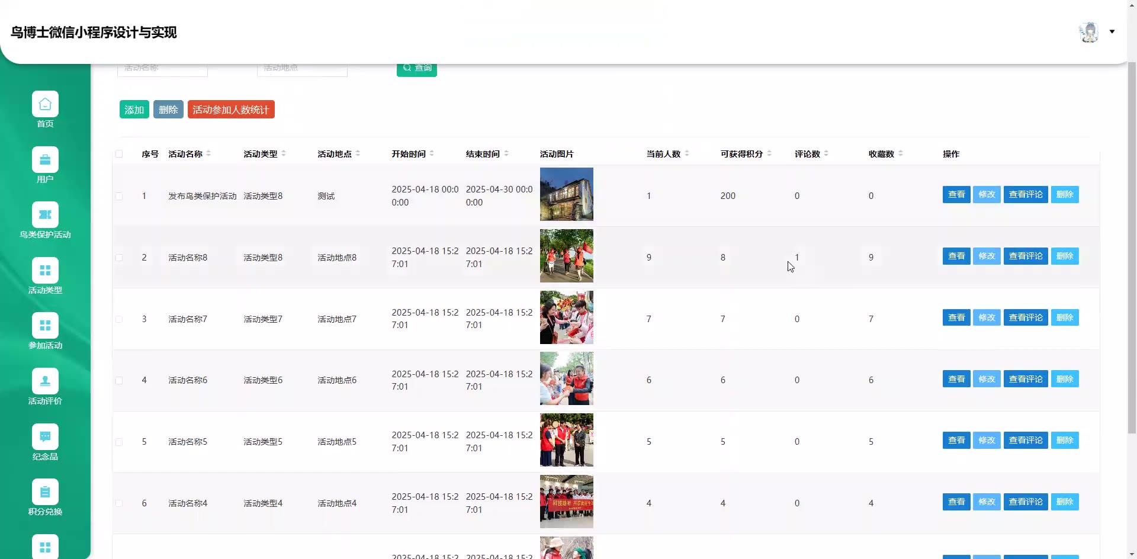This screenshot has width=1137, height=559.
Task: Click the 用户 briefcase icon
Action: 45,160
